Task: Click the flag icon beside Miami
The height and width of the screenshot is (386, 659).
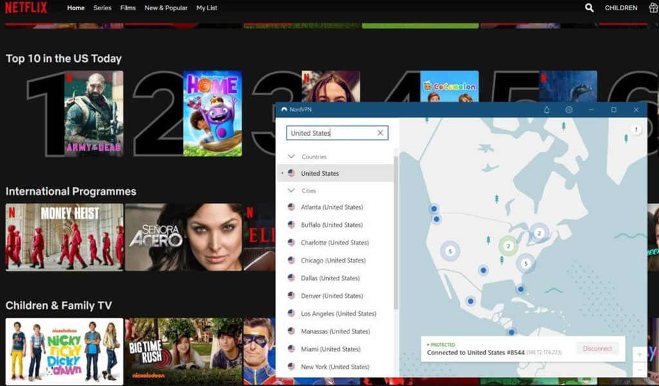Action: pyautogui.click(x=292, y=349)
